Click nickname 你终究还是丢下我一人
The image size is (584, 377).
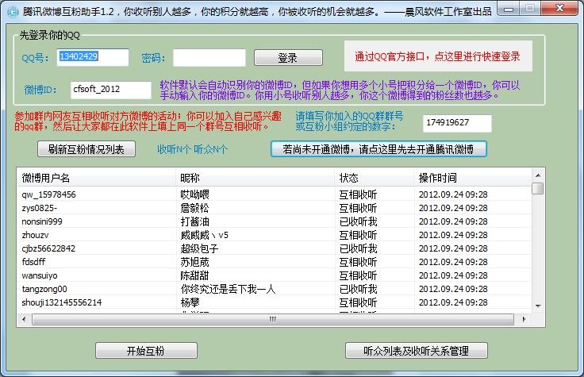click(x=228, y=289)
